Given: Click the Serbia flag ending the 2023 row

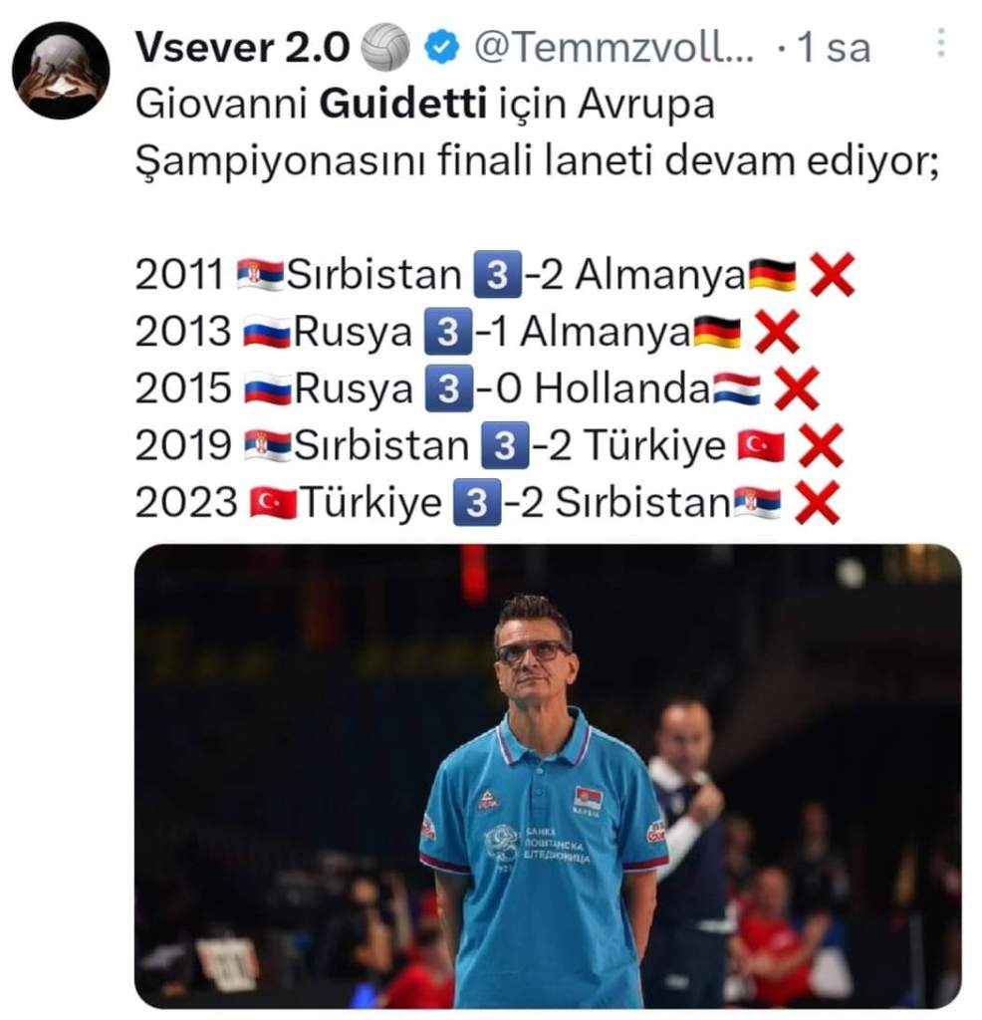Looking at the screenshot, I should pos(757,503).
